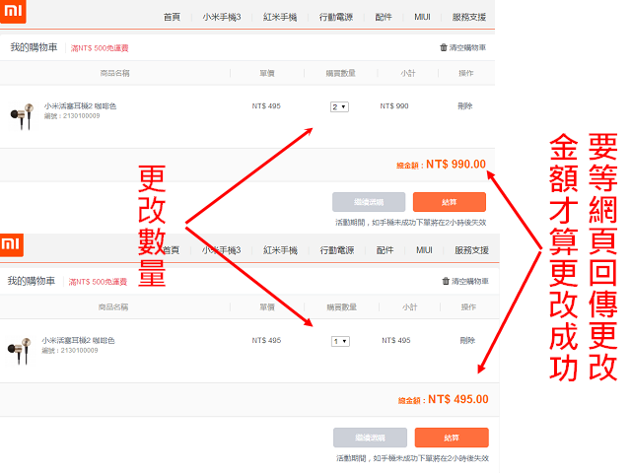Open 服務支援 in the NT$ 495.00 cart page menu
631x473 pixels.
[x=471, y=250]
